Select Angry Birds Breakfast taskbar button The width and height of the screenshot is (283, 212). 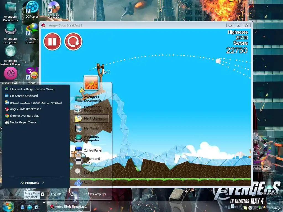tap(69, 206)
